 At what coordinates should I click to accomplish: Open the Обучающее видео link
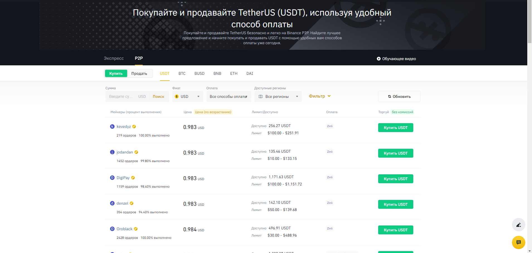[396, 59]
